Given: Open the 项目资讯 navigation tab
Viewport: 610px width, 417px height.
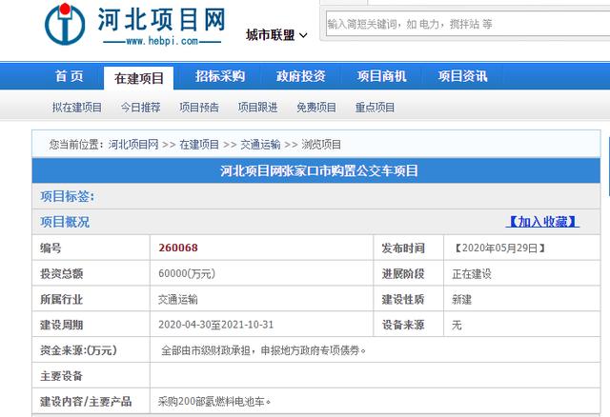Looking at the screenshot, I should point(462,76).
